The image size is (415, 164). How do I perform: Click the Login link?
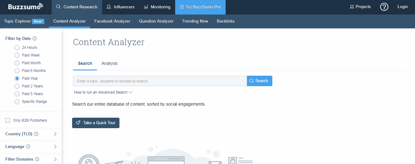click(403, 7)
